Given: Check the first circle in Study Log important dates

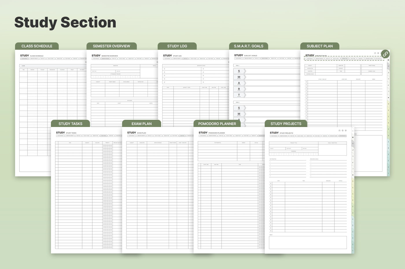Looking at the screenshot, I should 164,69.
